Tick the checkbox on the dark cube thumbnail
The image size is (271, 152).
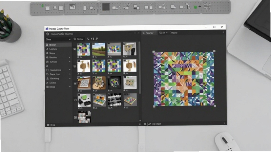109,77
